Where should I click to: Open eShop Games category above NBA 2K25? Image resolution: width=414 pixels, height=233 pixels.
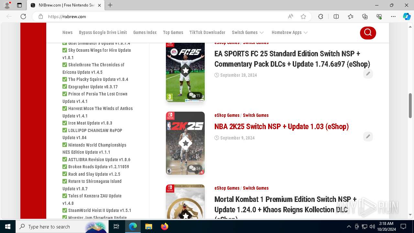click(227, 115)
